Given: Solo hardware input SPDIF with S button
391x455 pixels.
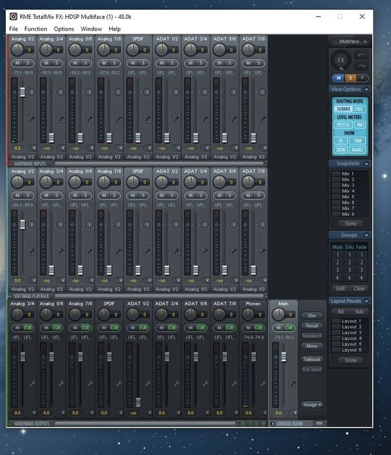Looking at the screenshot, I should click(144, 63).
